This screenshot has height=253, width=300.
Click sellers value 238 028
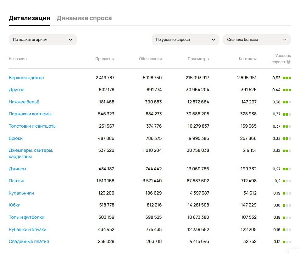(106, 241)
